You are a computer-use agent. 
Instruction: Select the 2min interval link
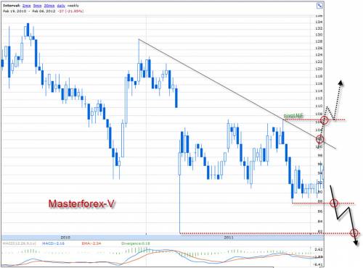[26, 6]
